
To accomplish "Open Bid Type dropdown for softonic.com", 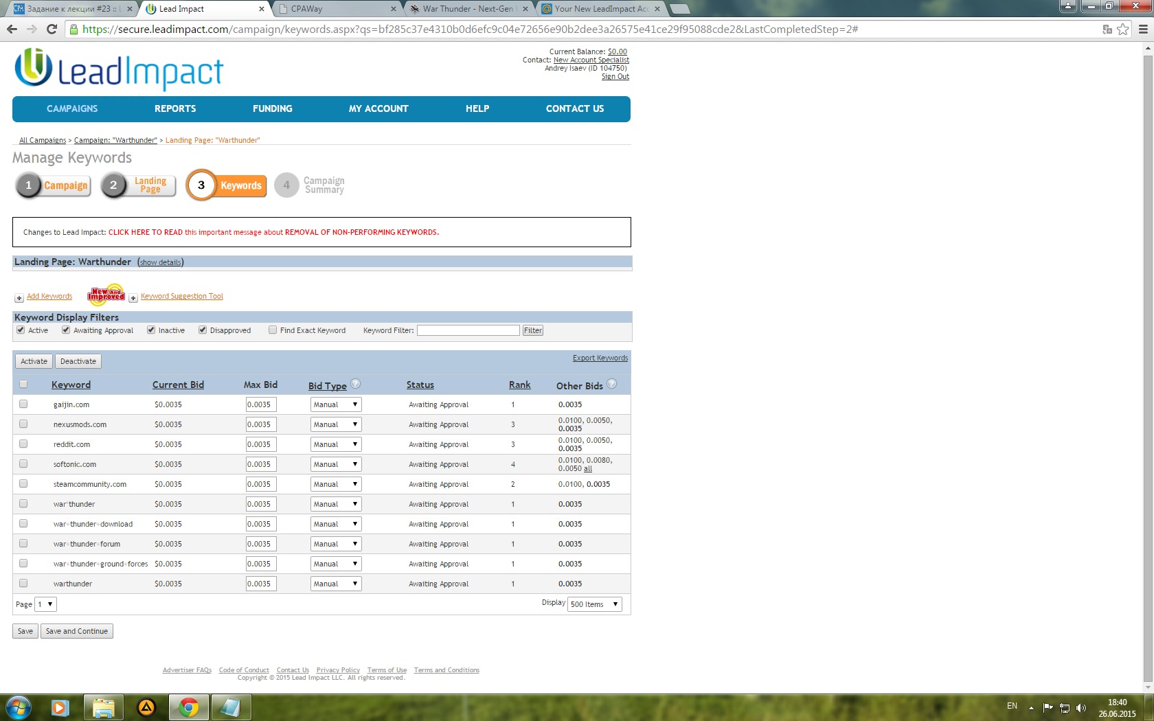I will pyautogui.click(x=336, y=464).
